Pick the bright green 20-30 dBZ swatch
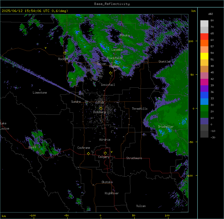Viewport: 224px width, 219px height. tap(204, 108)
